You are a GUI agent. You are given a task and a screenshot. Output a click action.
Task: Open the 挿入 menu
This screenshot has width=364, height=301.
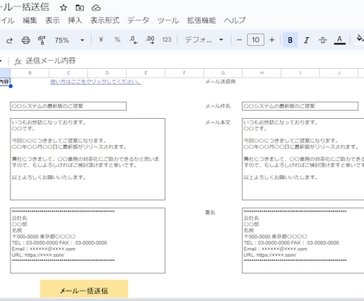75,21
